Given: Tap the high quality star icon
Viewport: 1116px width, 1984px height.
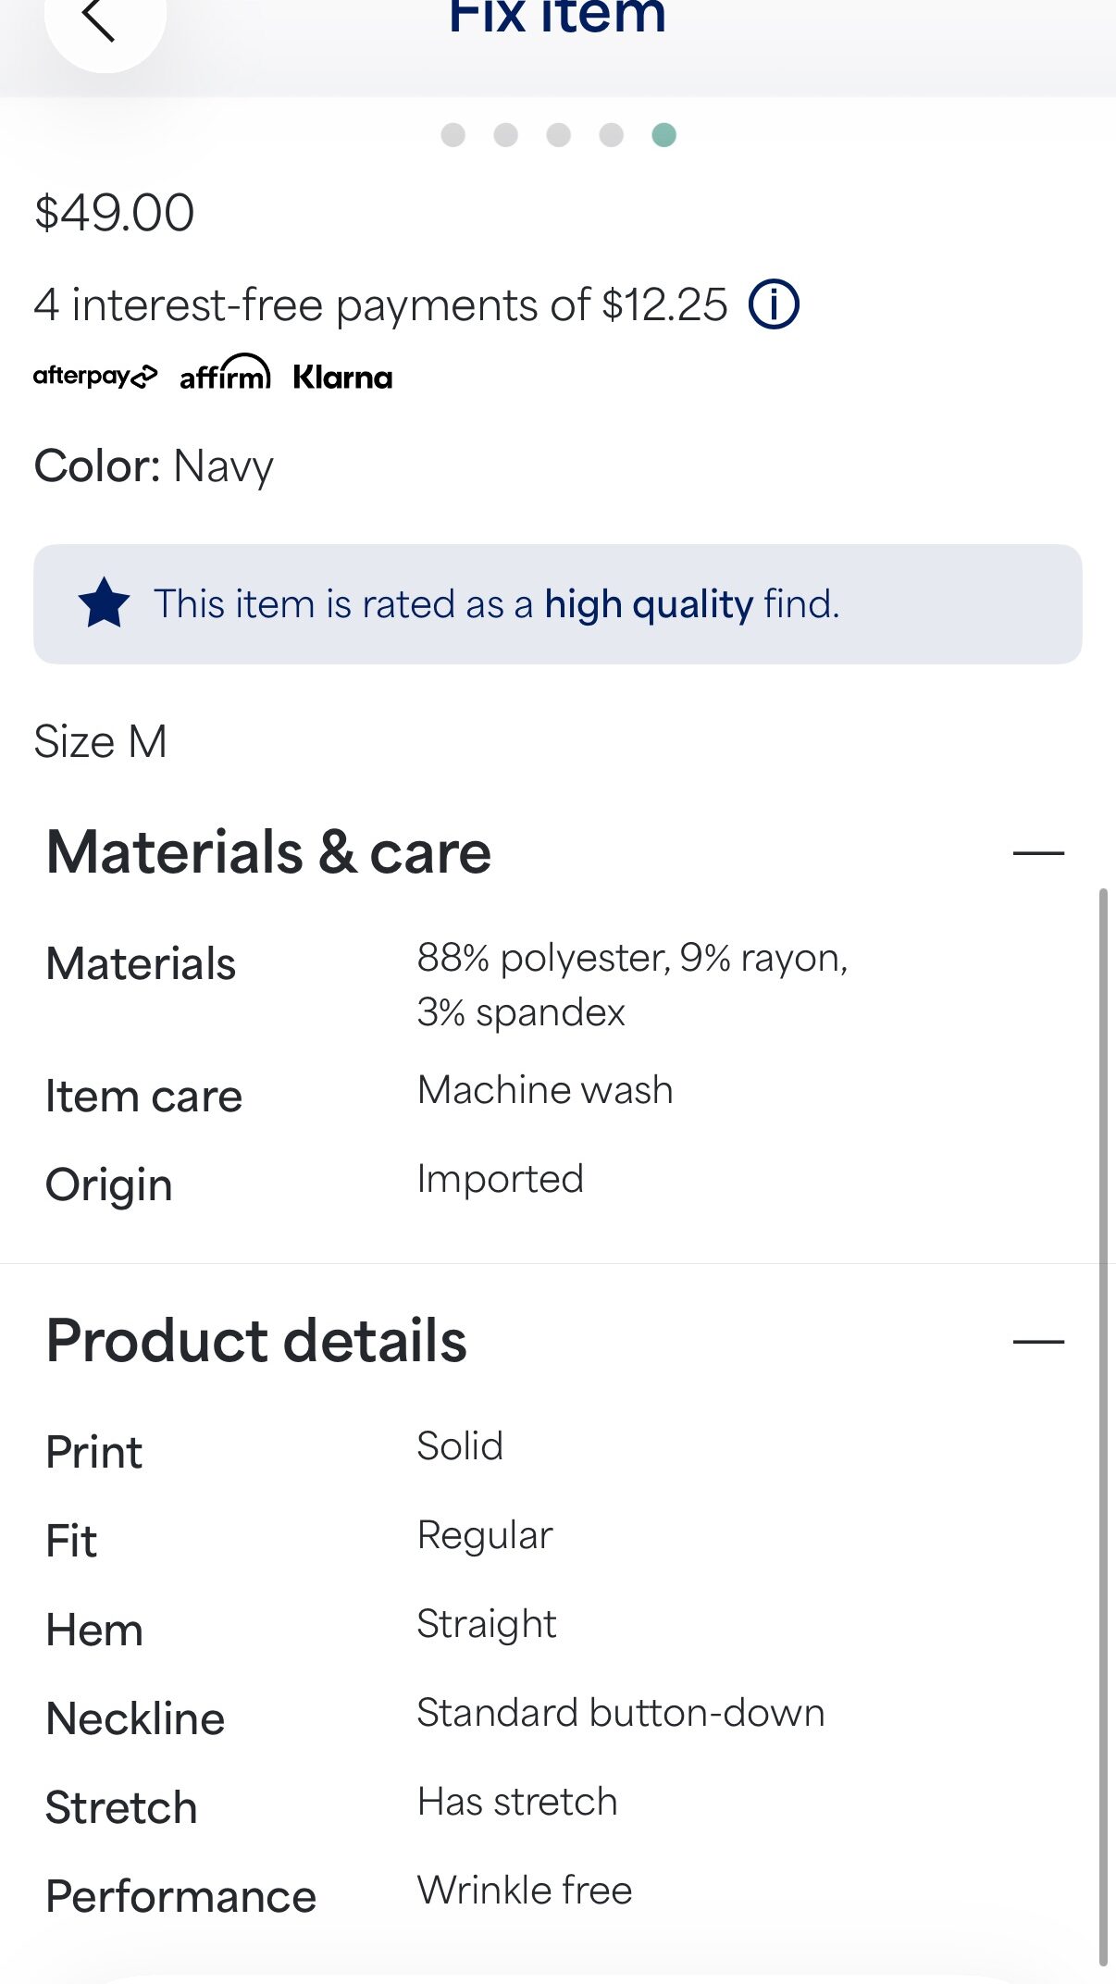Looking at the screenshot, I should [105, 603].
